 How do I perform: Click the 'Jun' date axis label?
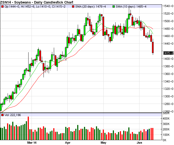point(139,143)
